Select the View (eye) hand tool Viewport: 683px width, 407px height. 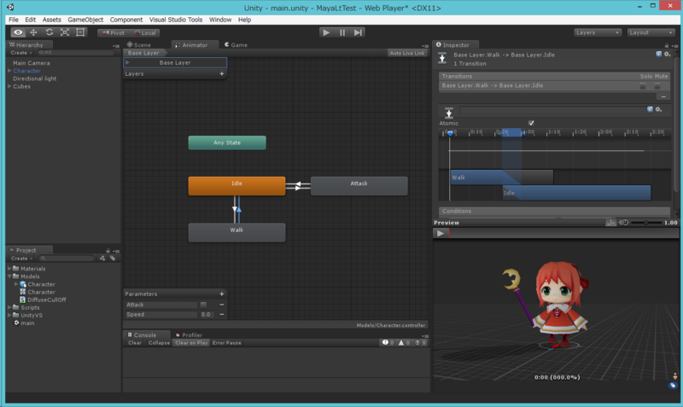tap(18, 32)
